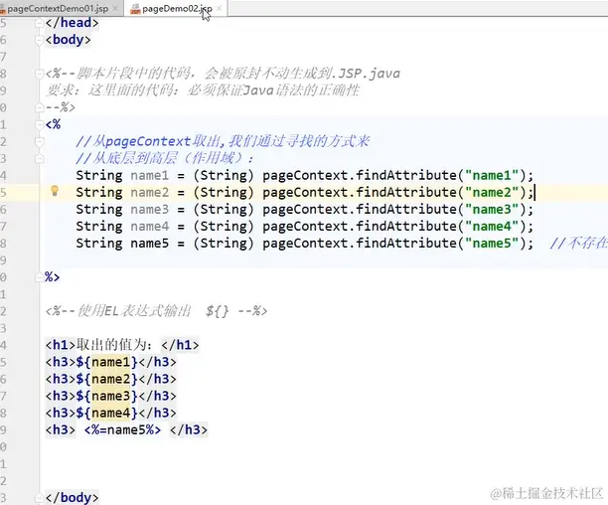Click ${name1} EL expression in h3 tag
Image resolution: width=608 pixels, height=505 pixels.
pyautogui.click(x=107, y=362)
